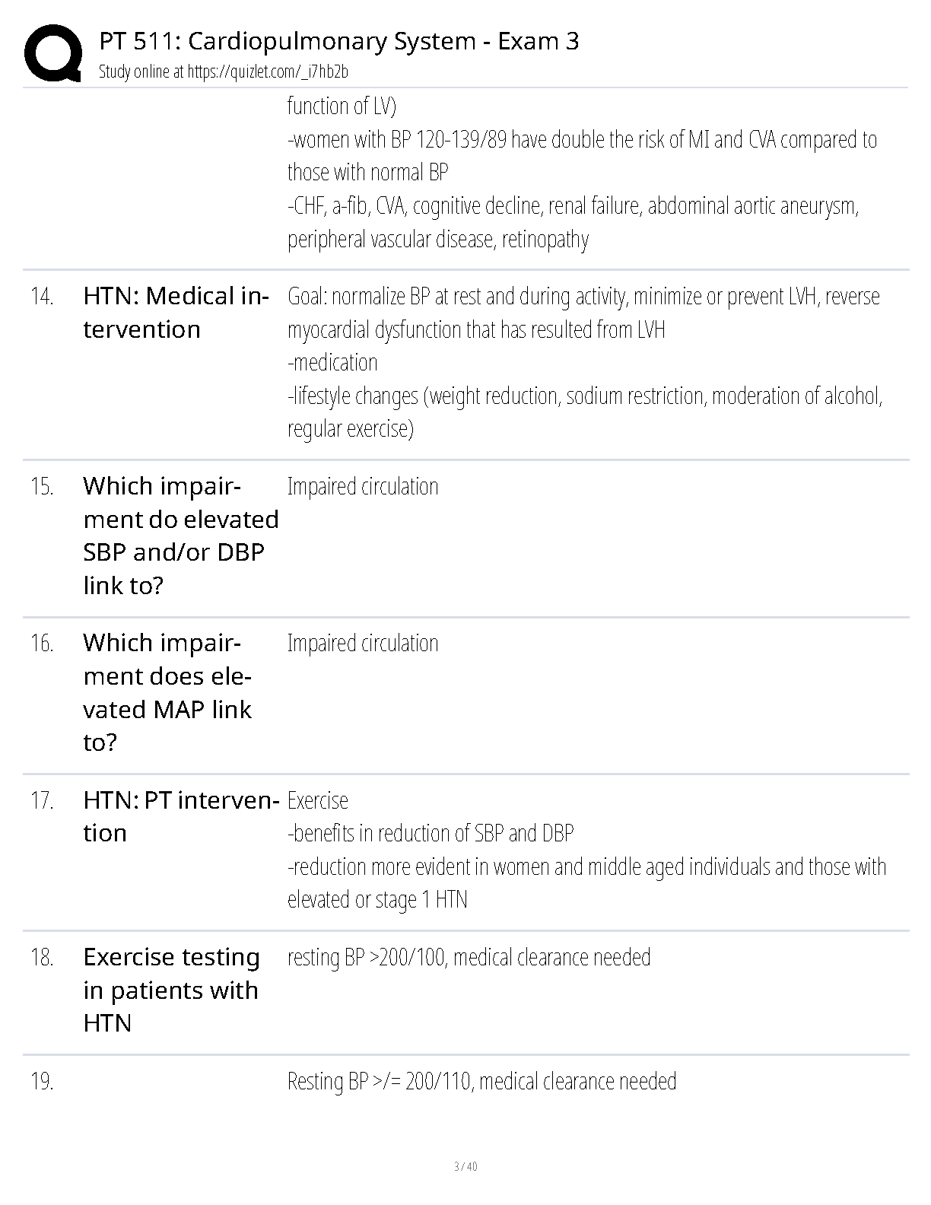Click the Goal: normalize BP definition text

586,362
